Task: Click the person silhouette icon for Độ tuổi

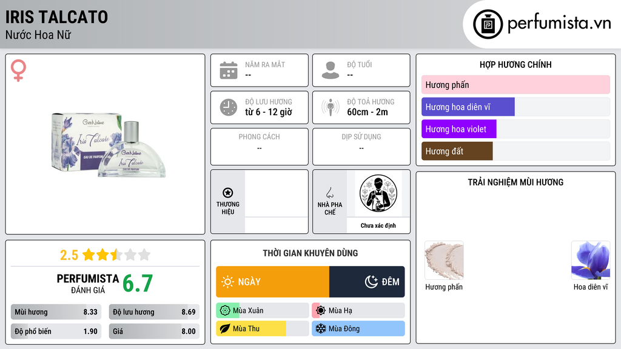Action: 331,70
